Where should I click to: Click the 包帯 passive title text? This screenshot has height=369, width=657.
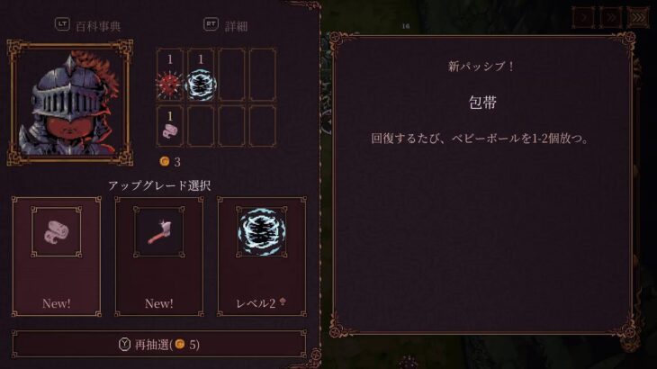coord(482,103)
